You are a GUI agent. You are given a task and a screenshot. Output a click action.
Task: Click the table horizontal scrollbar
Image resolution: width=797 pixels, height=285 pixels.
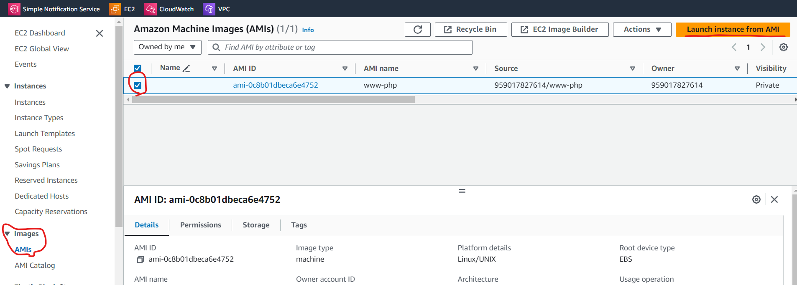tap(273, 100)
